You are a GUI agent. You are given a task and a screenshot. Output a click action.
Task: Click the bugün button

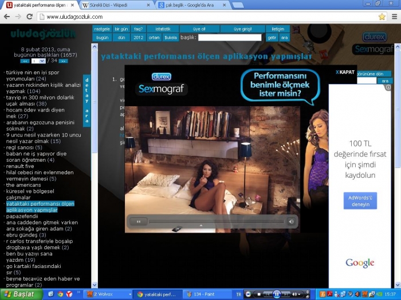[102, 38]
